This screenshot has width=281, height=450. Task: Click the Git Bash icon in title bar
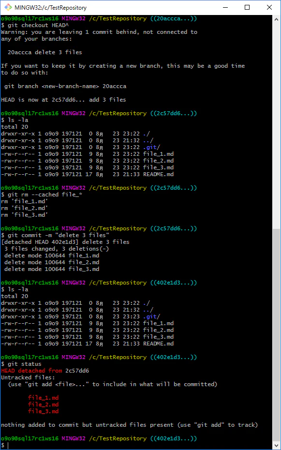(x=8, y=7)
